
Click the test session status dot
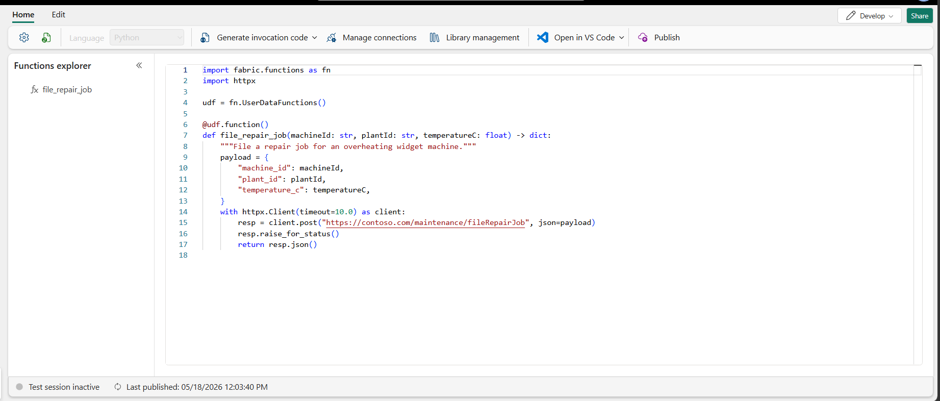pyautogui.click(x=19, y=387)
